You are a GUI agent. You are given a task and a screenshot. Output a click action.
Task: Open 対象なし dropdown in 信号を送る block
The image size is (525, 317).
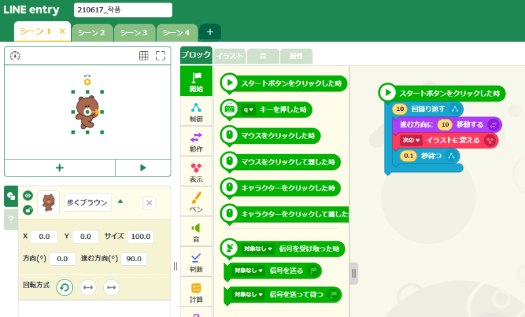click(249, 270)
